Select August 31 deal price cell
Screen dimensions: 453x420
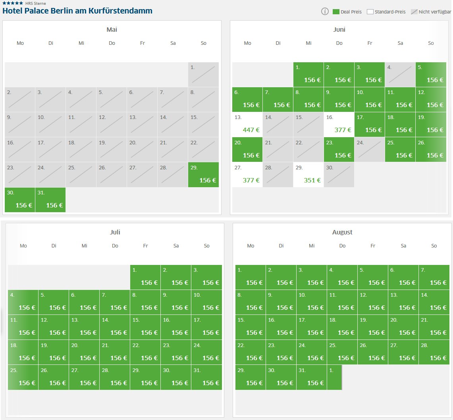312,377
